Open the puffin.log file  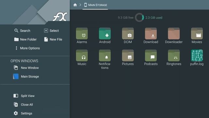(197, 58)
